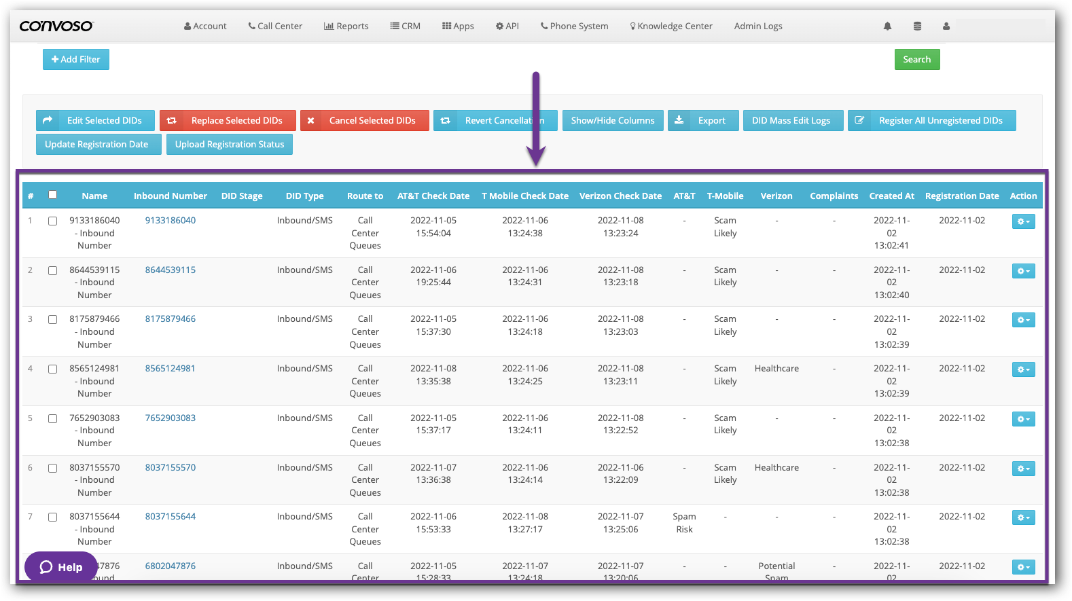
Task: Open inbound number link 6802047876
Action: coord(171,566)
